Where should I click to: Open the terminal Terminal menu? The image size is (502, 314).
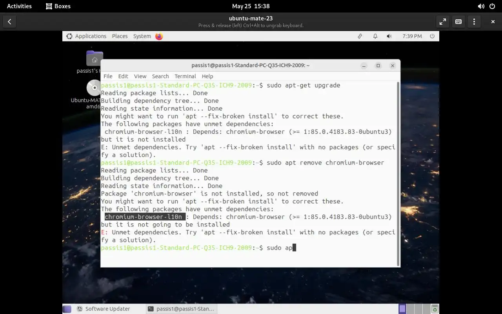coord(185,76)
